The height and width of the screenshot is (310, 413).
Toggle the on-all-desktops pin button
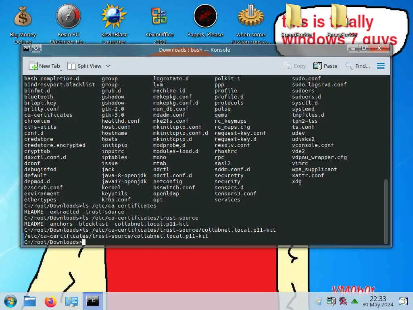(x=36, y=48)
